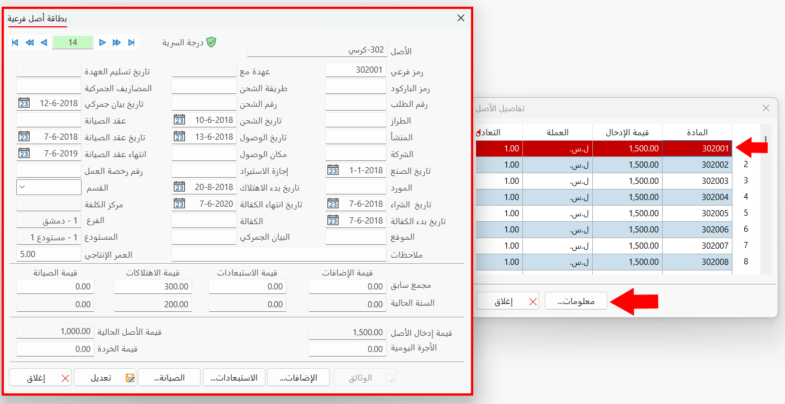Click the مكان الوصول field
The image size is (785, 404).
coord(204,154)
